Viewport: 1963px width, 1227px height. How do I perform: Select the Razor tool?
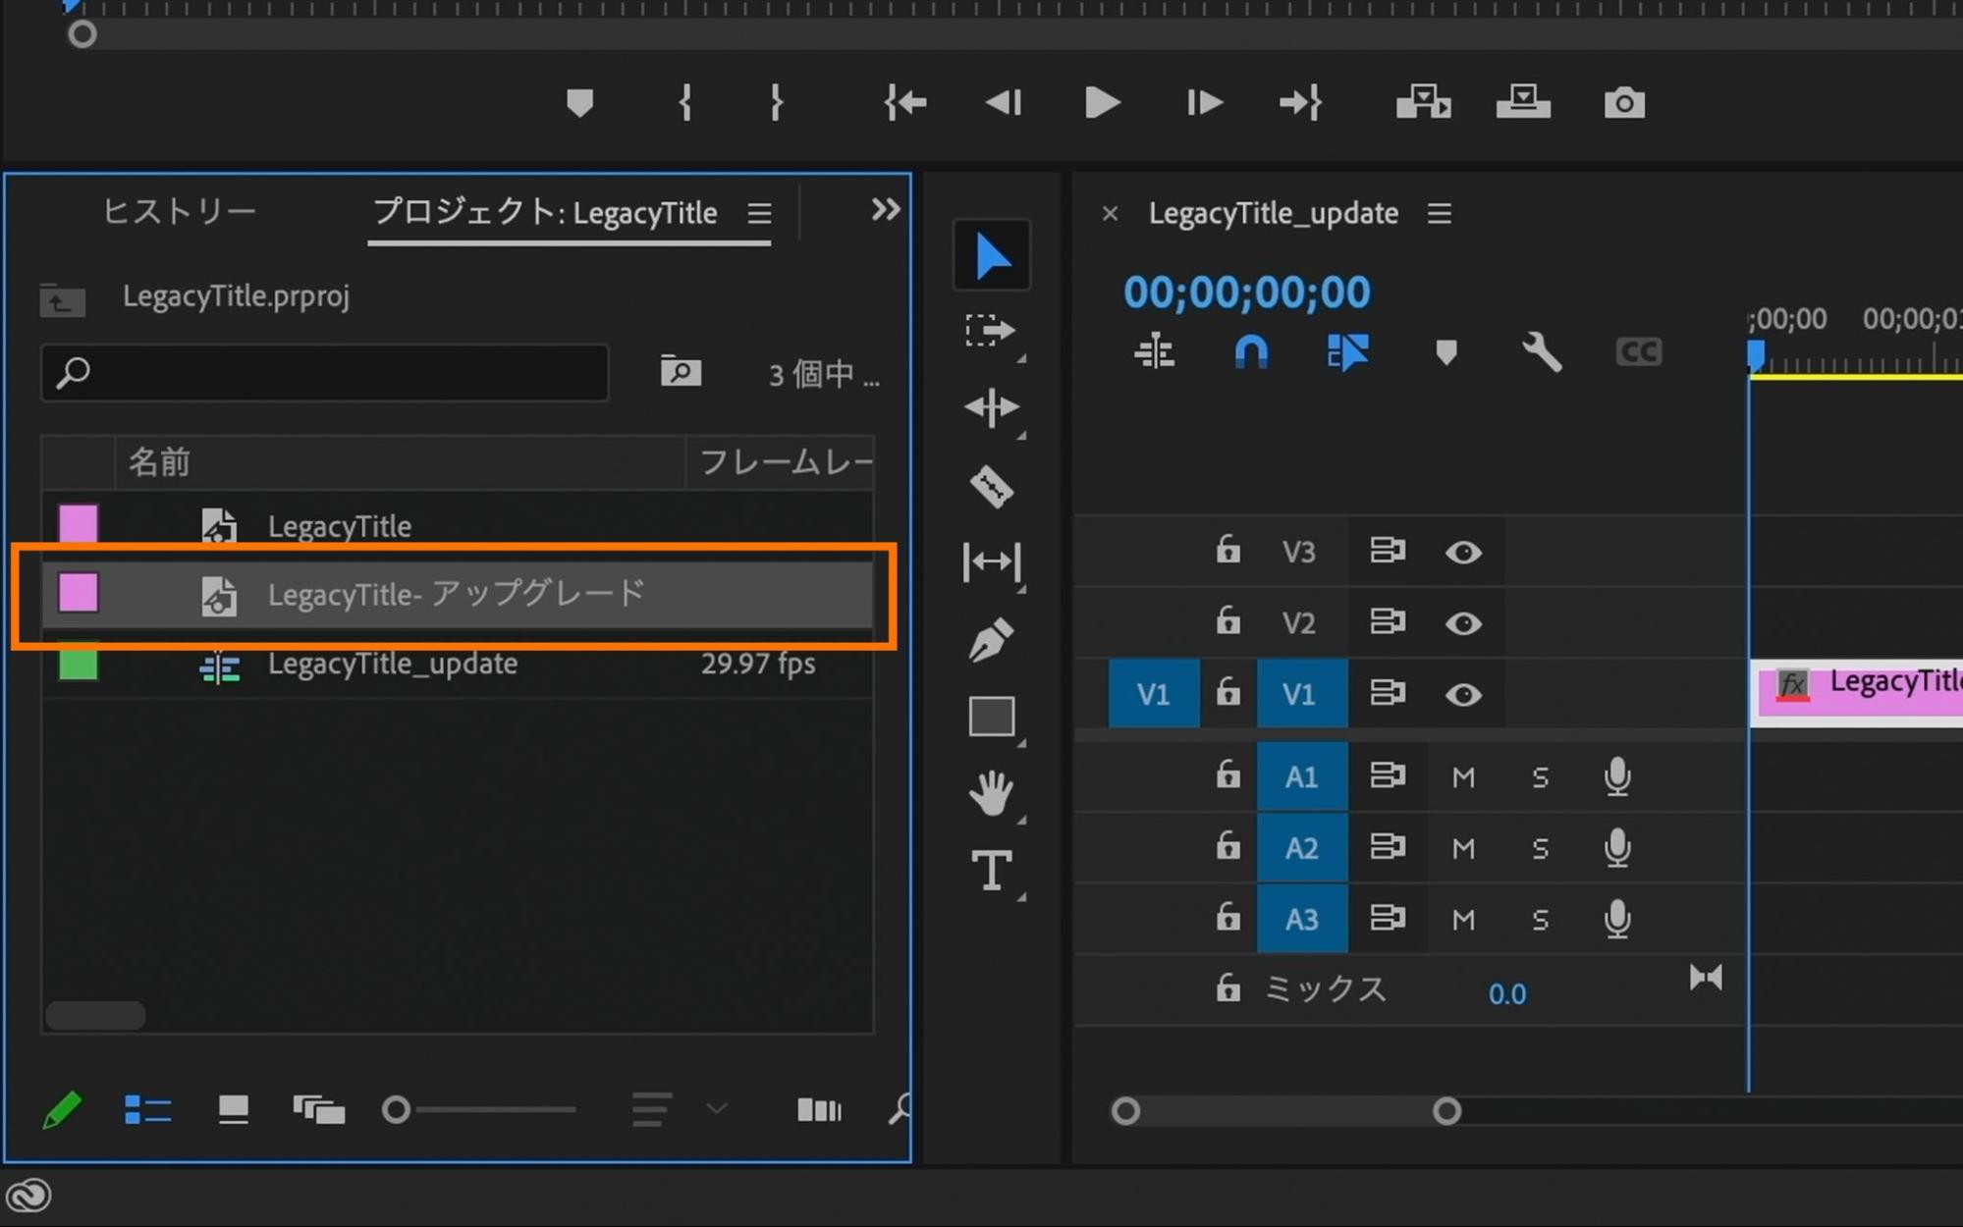pos(992,486)
